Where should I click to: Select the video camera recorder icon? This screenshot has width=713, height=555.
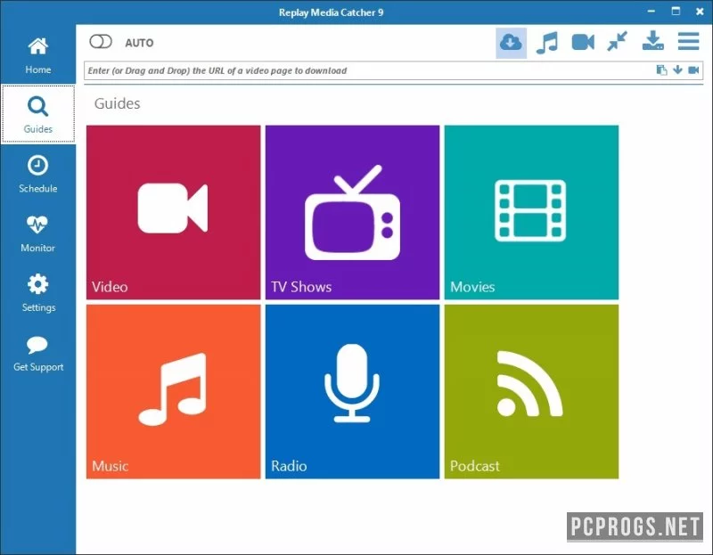click(x=583, y=43)
